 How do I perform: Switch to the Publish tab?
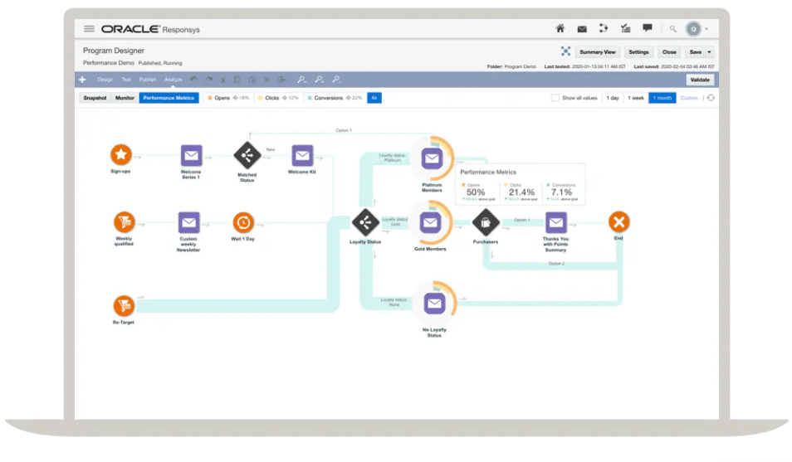[148, 80]
